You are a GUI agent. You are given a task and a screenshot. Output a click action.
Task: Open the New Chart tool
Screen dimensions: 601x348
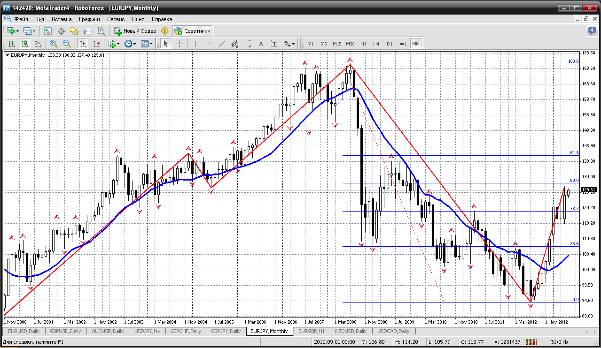pos(10,31)
